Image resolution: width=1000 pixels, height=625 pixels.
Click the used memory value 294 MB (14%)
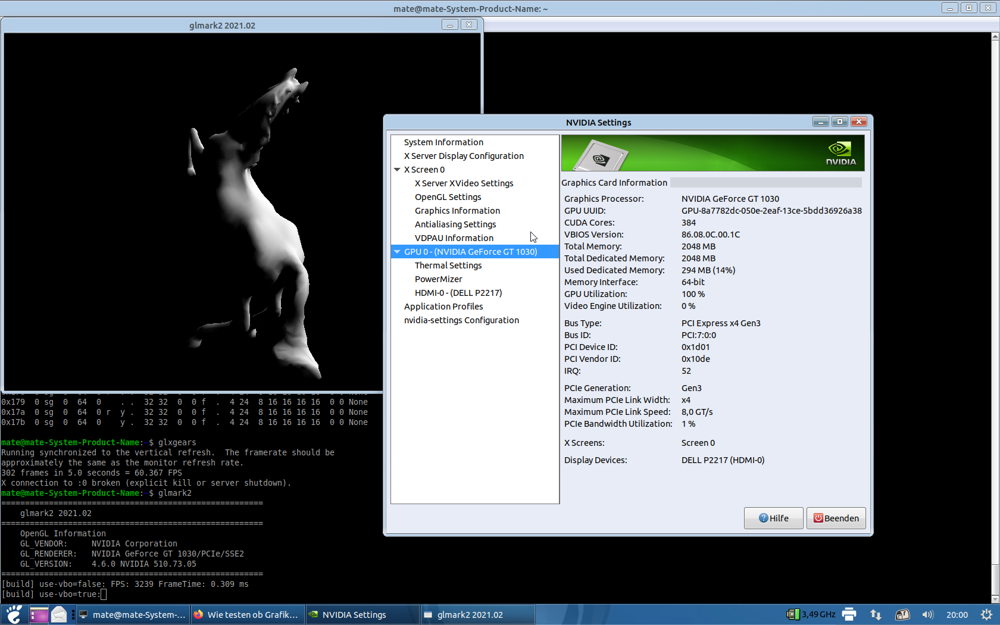click(708, 270)
